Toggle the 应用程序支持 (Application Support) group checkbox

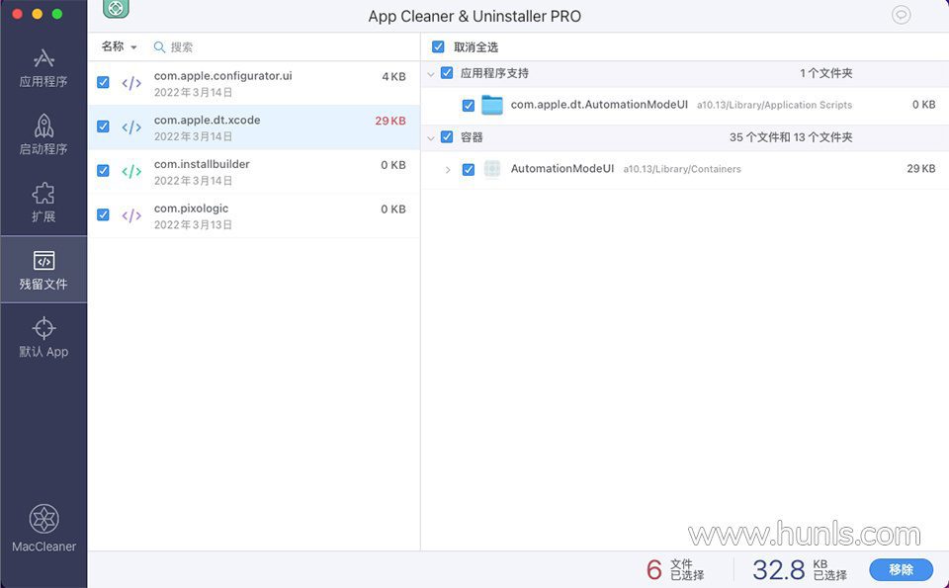[447, 73]
